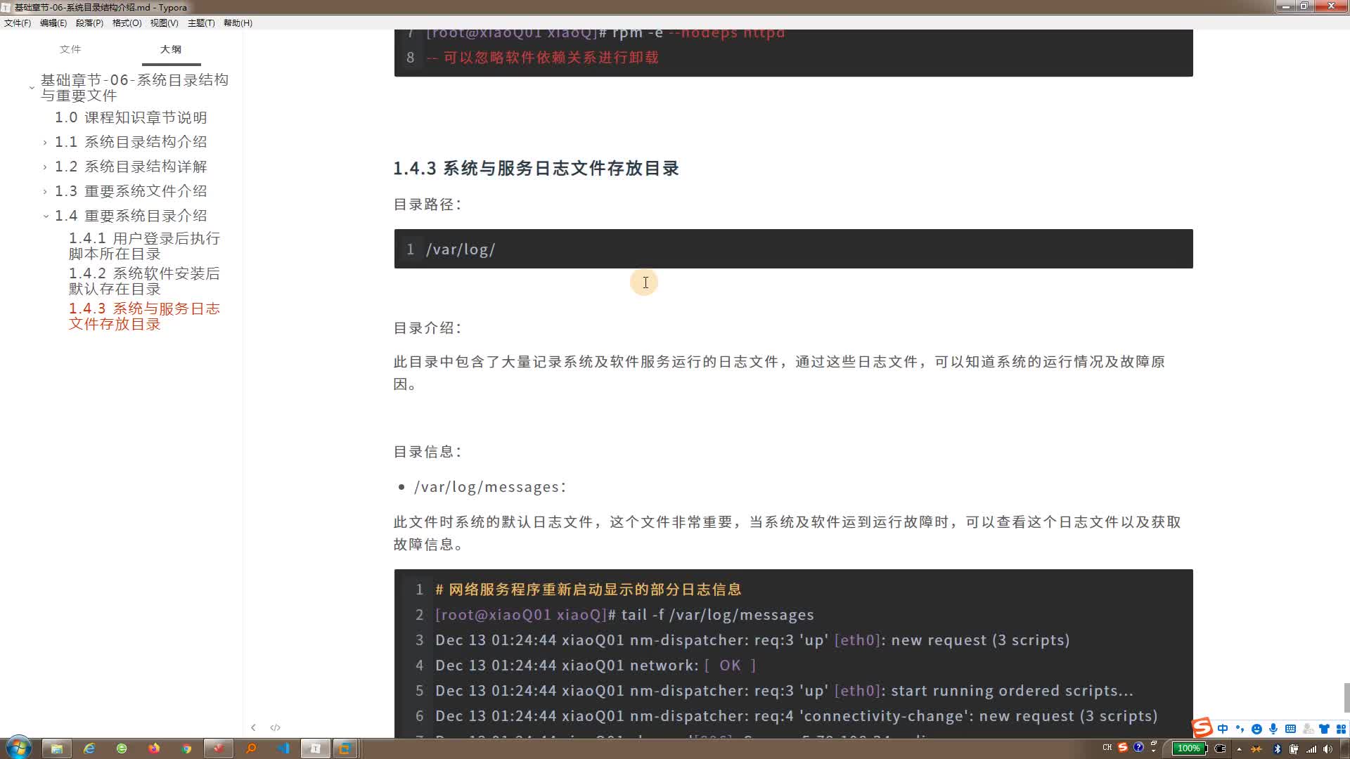Launch Google Chrome from the taskbar

pyautogui.click(x=186, y=748)
